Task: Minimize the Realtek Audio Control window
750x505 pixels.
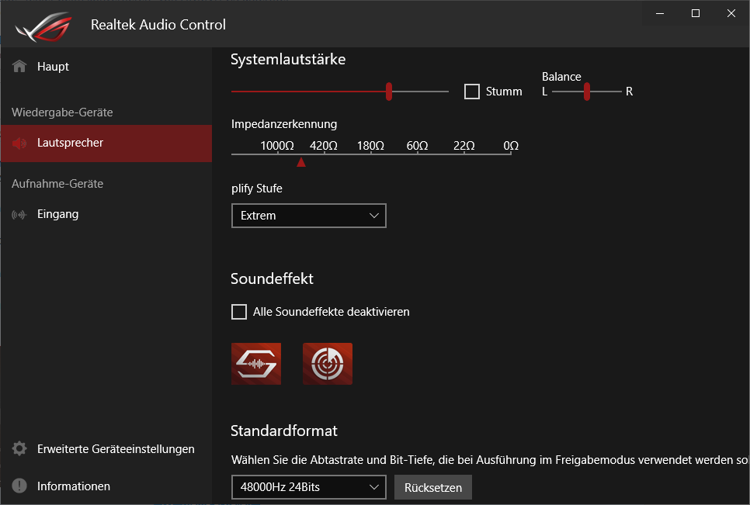Action: (x=660, y=13)
